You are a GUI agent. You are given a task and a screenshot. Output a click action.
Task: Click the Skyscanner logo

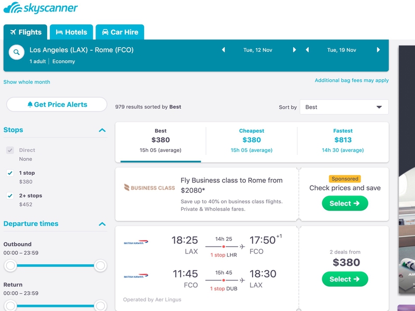click(40, 8)
